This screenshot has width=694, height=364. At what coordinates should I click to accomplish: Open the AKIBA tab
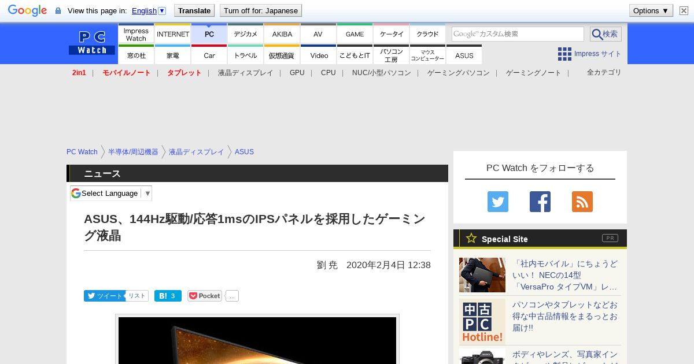tap(282, 34)
